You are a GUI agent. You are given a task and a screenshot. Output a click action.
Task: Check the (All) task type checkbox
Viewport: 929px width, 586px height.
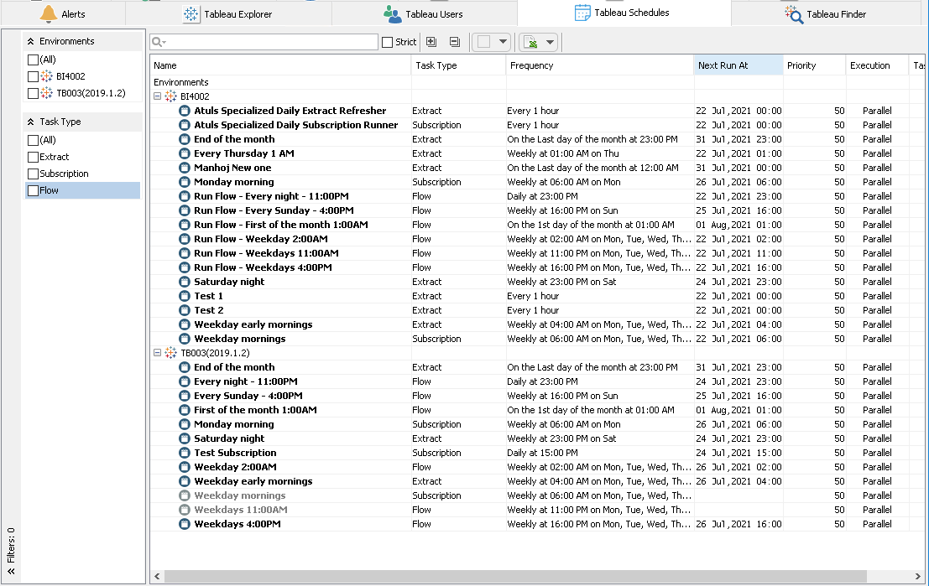34,140
